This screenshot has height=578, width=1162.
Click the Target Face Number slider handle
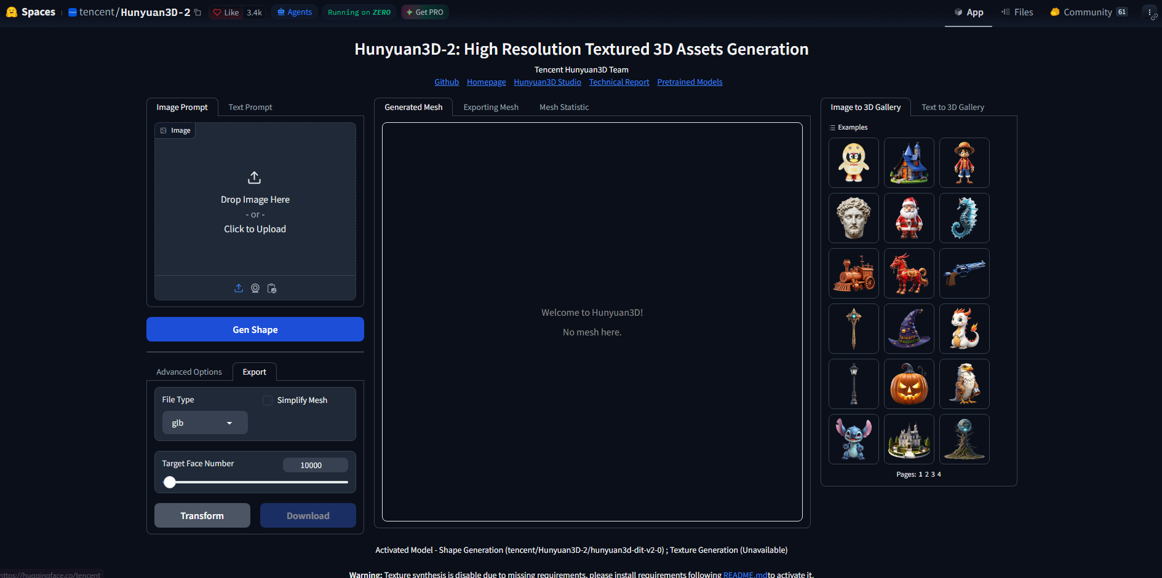(170, 482)
